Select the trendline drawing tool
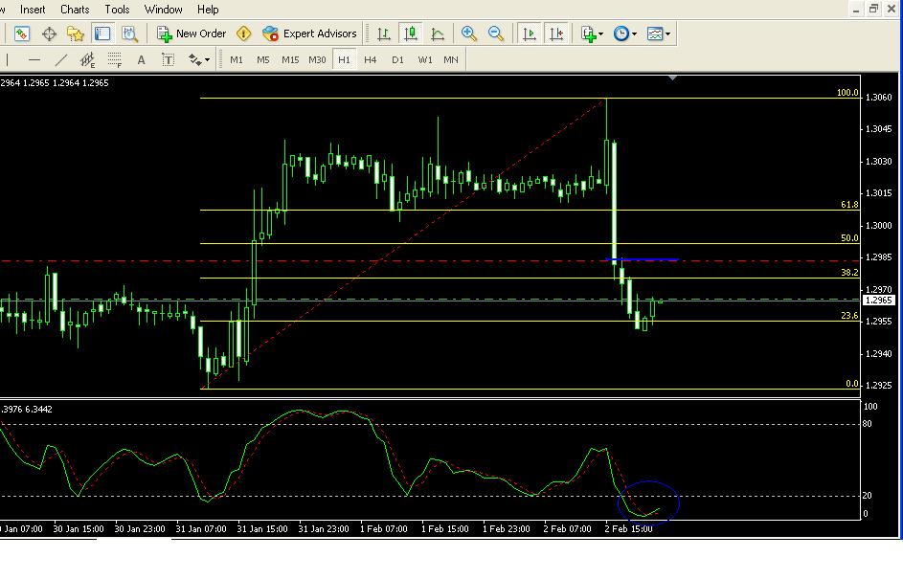Image resolution: width=903 pixels, height=580 pixels. (x=61, y=59)
